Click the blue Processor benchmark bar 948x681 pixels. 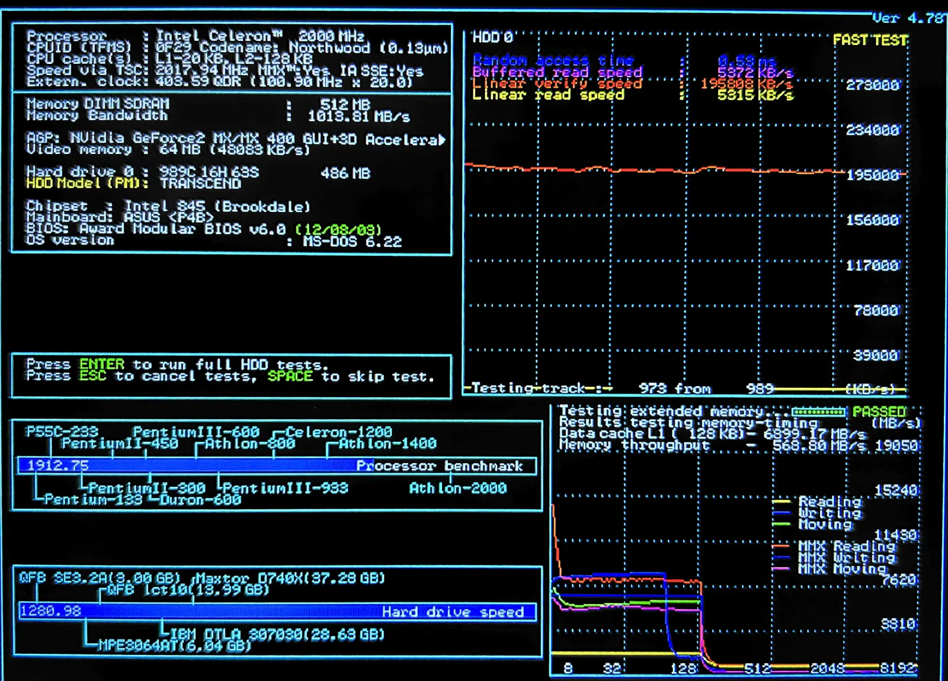click(277, 466)
